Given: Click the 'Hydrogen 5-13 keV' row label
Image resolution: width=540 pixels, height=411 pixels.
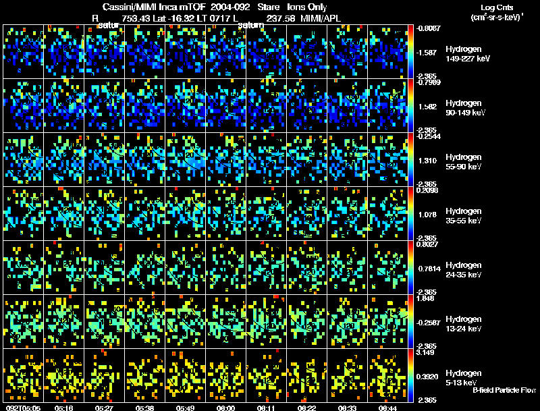Looking at the screenshot, I should tap(464, 378).
